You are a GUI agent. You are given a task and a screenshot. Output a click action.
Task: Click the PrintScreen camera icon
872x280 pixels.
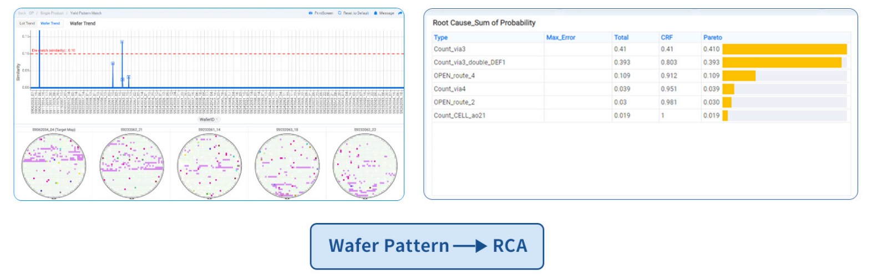(x=311, y=13)
